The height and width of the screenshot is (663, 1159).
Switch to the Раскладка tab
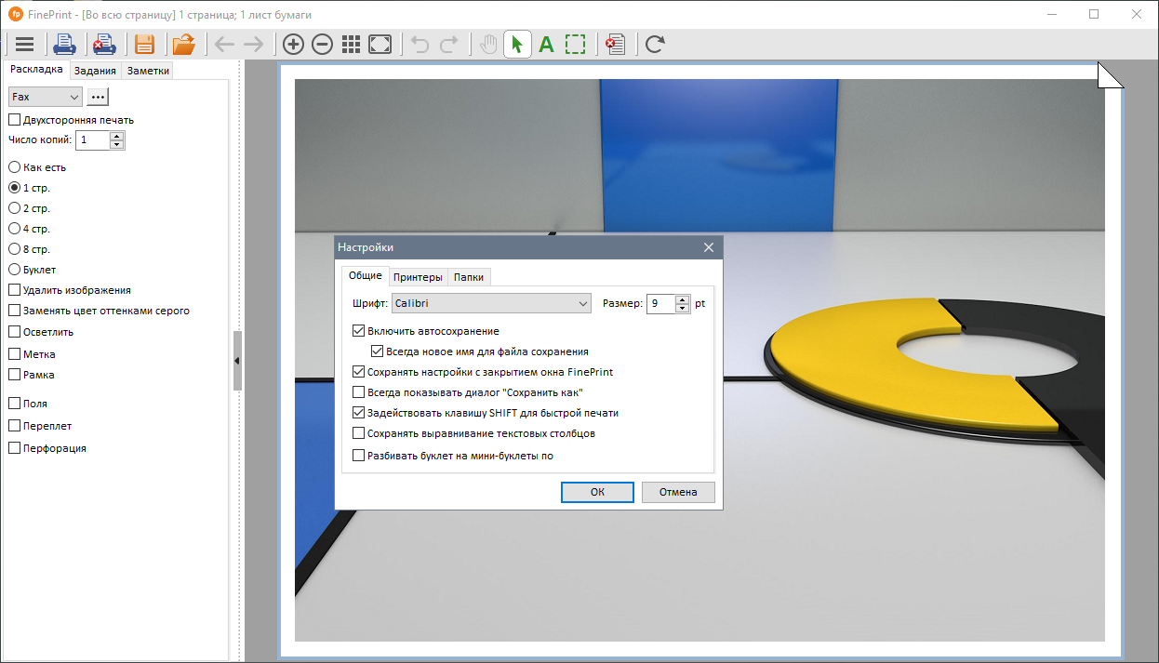pos(36,70)
